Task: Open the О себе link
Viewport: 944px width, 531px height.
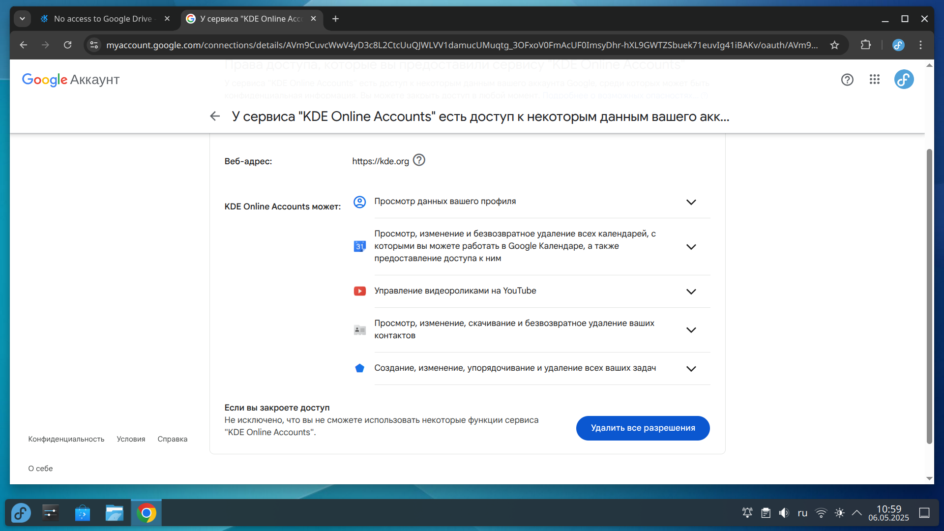Action: click(x=40, y=469)
